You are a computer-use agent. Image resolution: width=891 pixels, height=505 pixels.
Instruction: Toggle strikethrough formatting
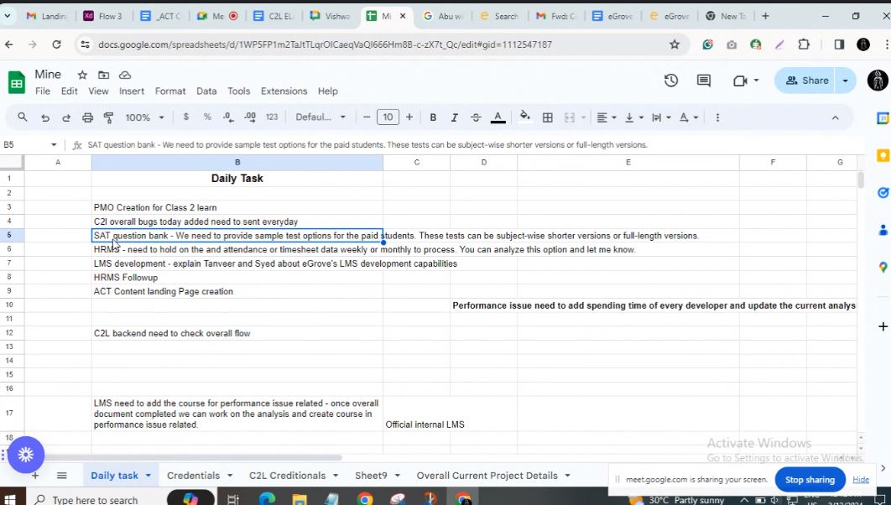(x=476, y=117)
